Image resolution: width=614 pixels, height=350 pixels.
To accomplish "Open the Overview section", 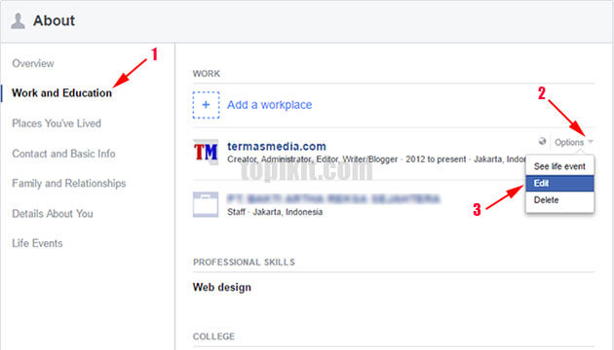I will pyautogui.click(x=33, y=63).
